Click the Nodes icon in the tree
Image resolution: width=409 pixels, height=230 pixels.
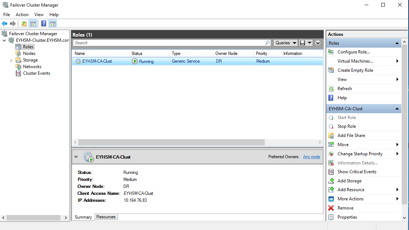click(x=18, y=53)
